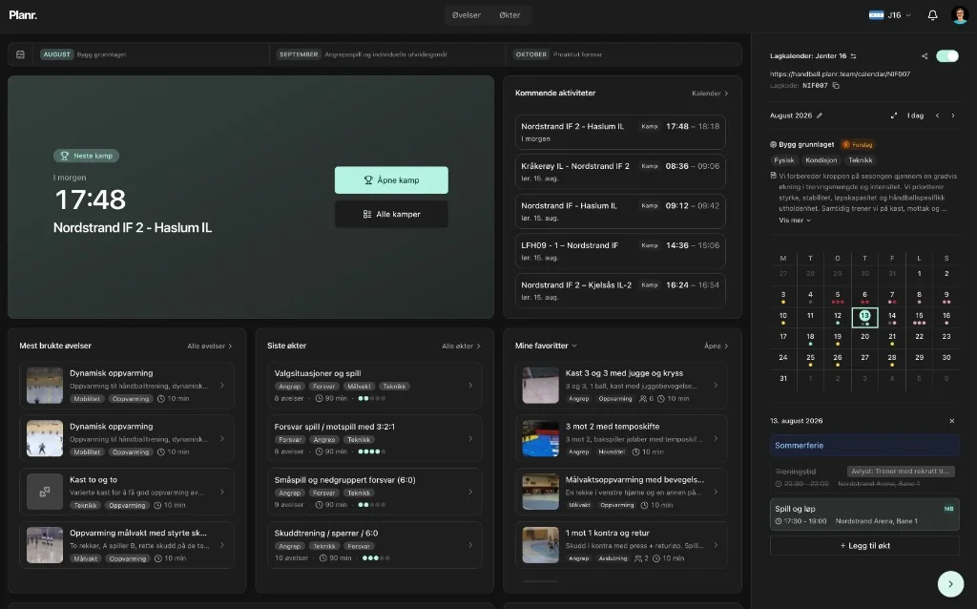Open the calendar URL link

840,73
